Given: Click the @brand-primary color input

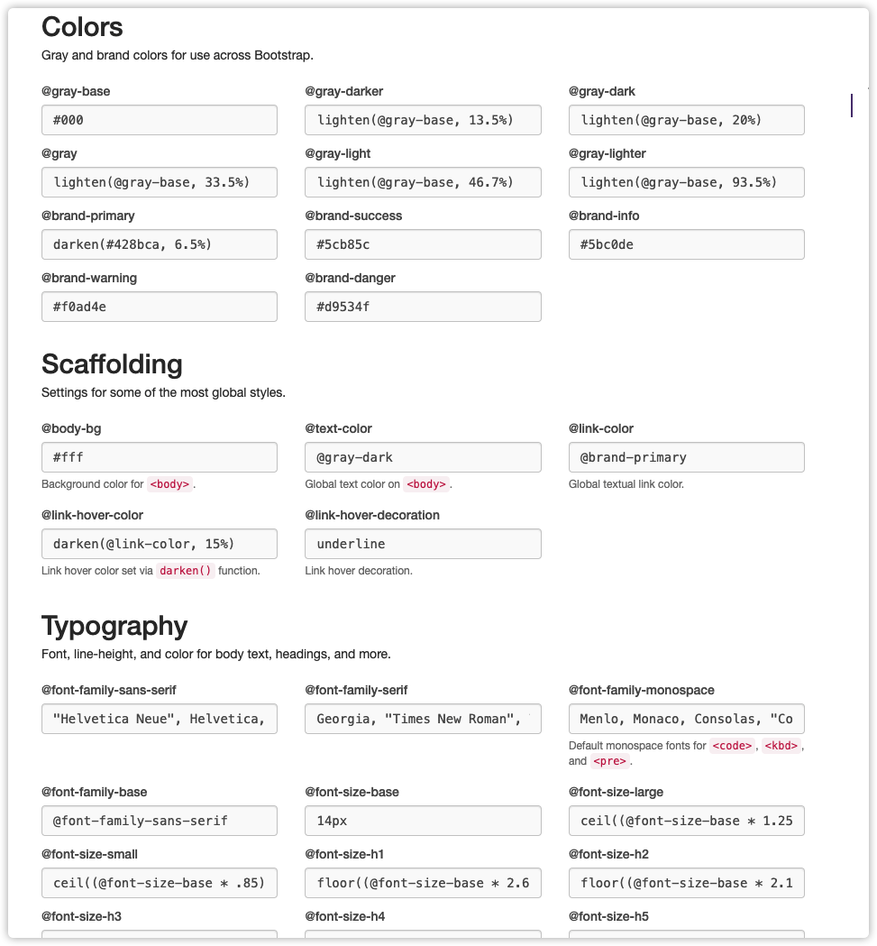Looking at the screenshot, I should coord(159,244).
